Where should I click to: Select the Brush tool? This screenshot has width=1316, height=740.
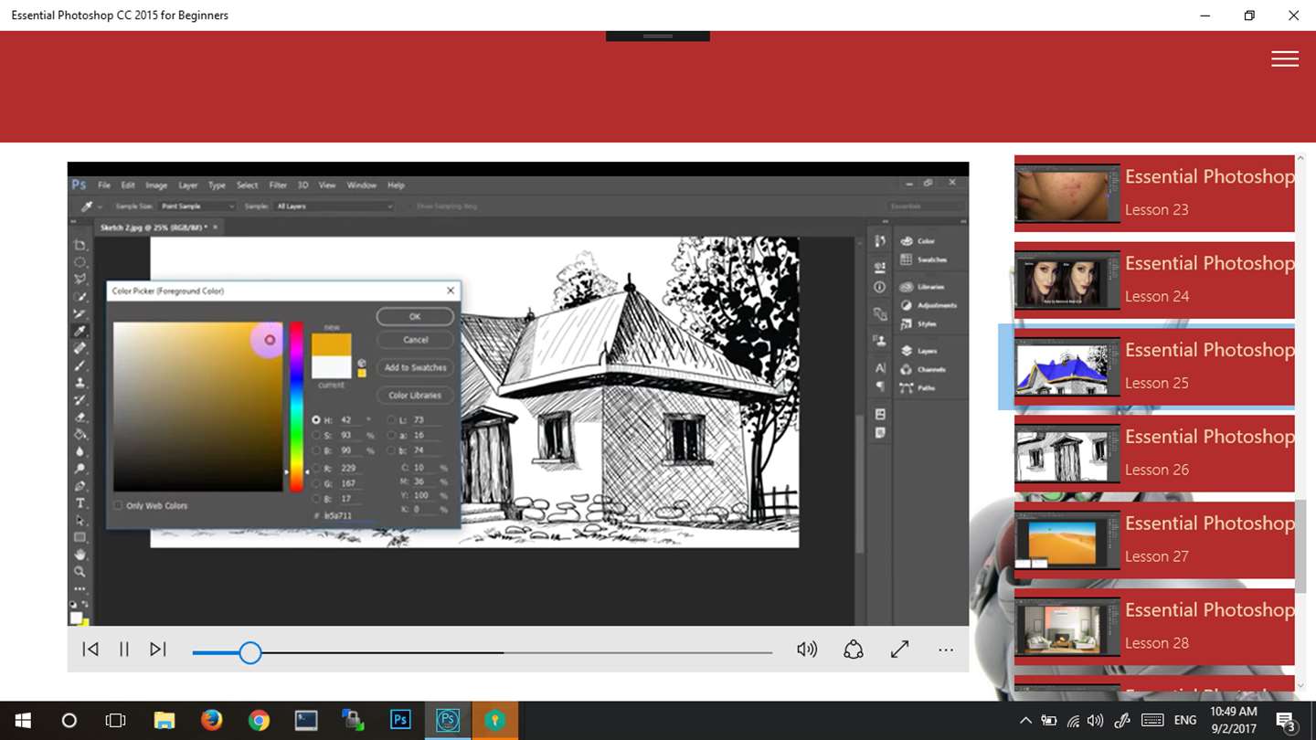(80, 365)
